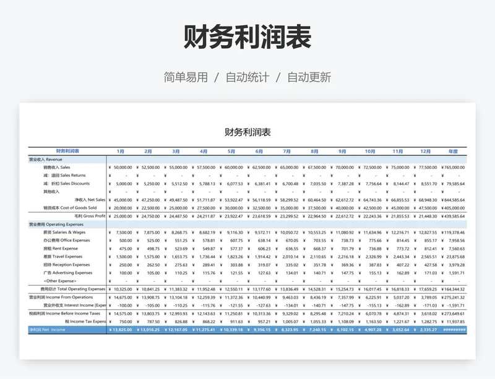Select Salaries & Wages 9,572.11 for 6月
Viewport: 495px width, 379px height.
pos(262,232)
